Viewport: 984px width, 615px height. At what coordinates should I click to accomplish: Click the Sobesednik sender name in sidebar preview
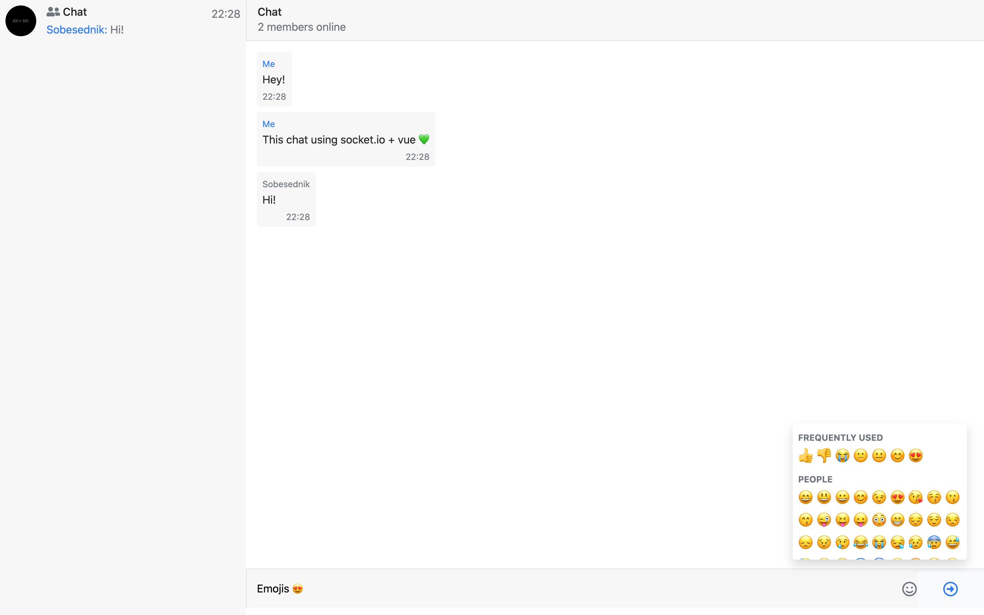click(77, 30)
